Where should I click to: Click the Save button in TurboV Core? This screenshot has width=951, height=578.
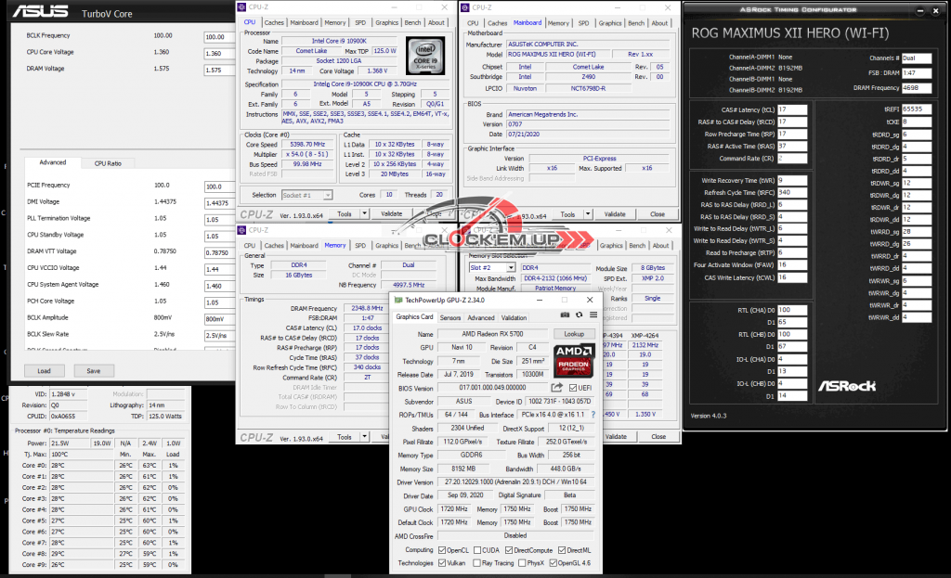[x=93, y=370]
